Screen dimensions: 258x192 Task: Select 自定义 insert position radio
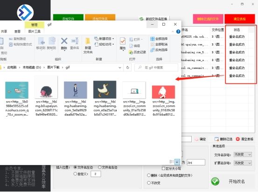(75, 173)
